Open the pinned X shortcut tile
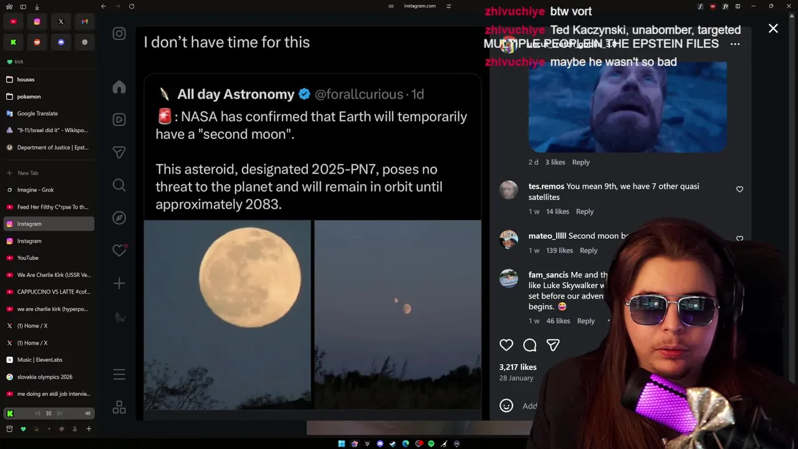The height and width of the screenshot is (449, 798). 61,21
